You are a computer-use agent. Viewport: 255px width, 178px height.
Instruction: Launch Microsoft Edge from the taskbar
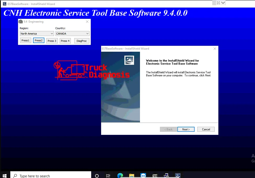pyautogui.click(x=120, y=176)
